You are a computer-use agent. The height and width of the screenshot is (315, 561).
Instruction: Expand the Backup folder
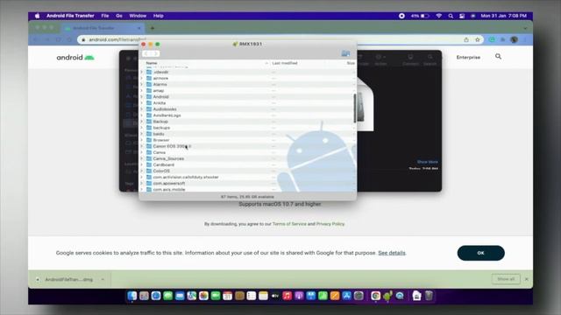tap(142, 122)
